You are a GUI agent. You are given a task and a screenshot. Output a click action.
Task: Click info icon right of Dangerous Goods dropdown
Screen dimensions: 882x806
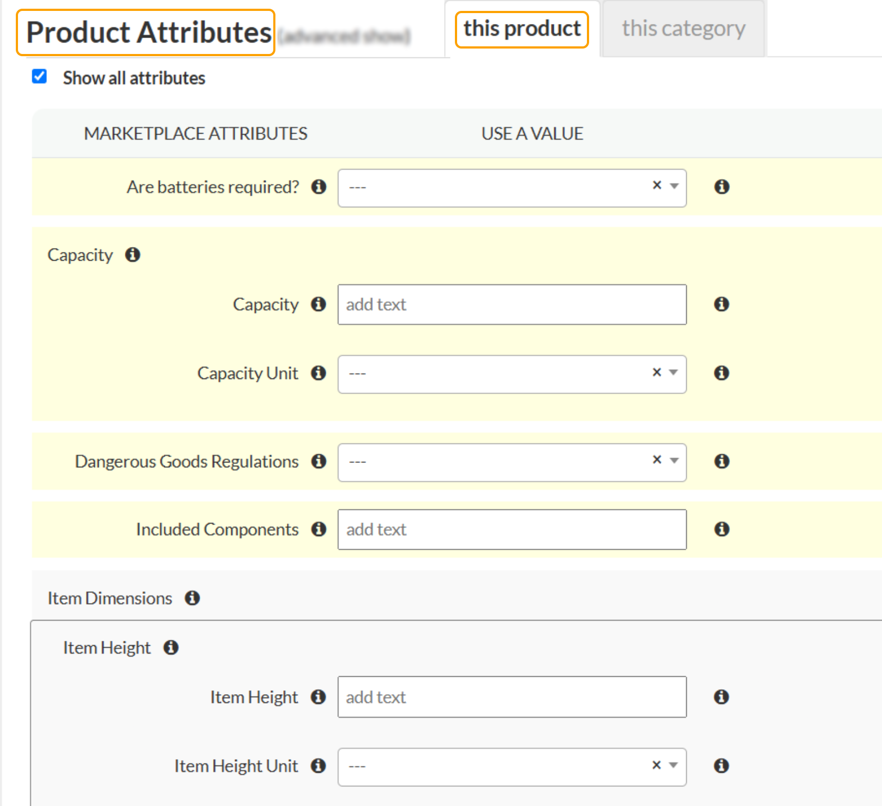[722, 461]
